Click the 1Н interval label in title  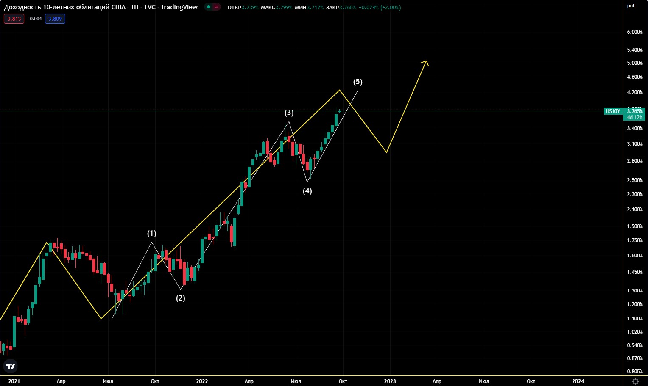(x=134, y=7)
